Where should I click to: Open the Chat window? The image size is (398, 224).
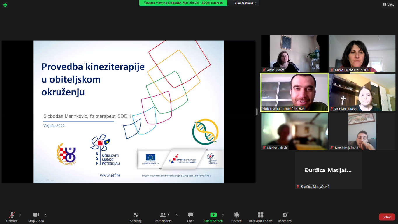pos(190,217)
